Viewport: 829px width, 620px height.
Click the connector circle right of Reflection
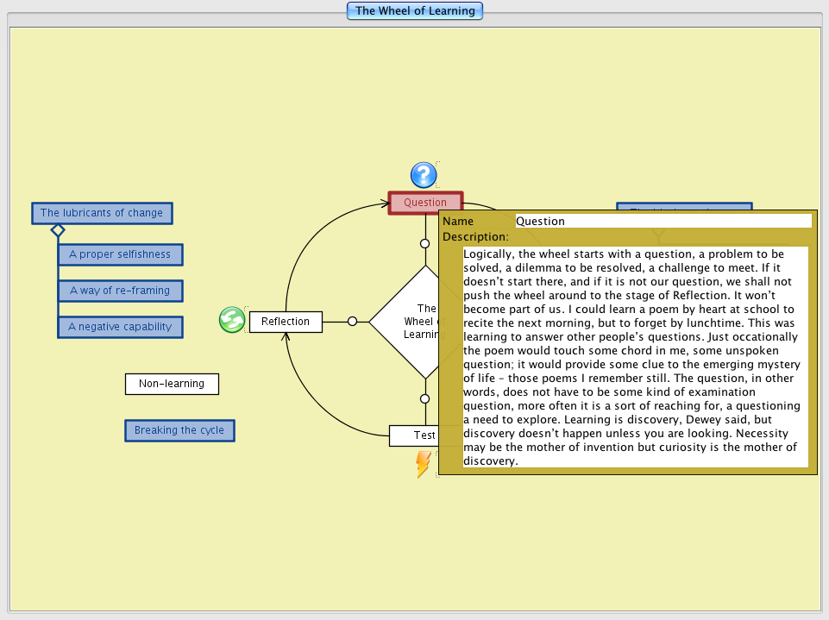(352, 322)
